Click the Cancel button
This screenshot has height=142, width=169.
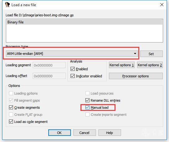(84, 133)
